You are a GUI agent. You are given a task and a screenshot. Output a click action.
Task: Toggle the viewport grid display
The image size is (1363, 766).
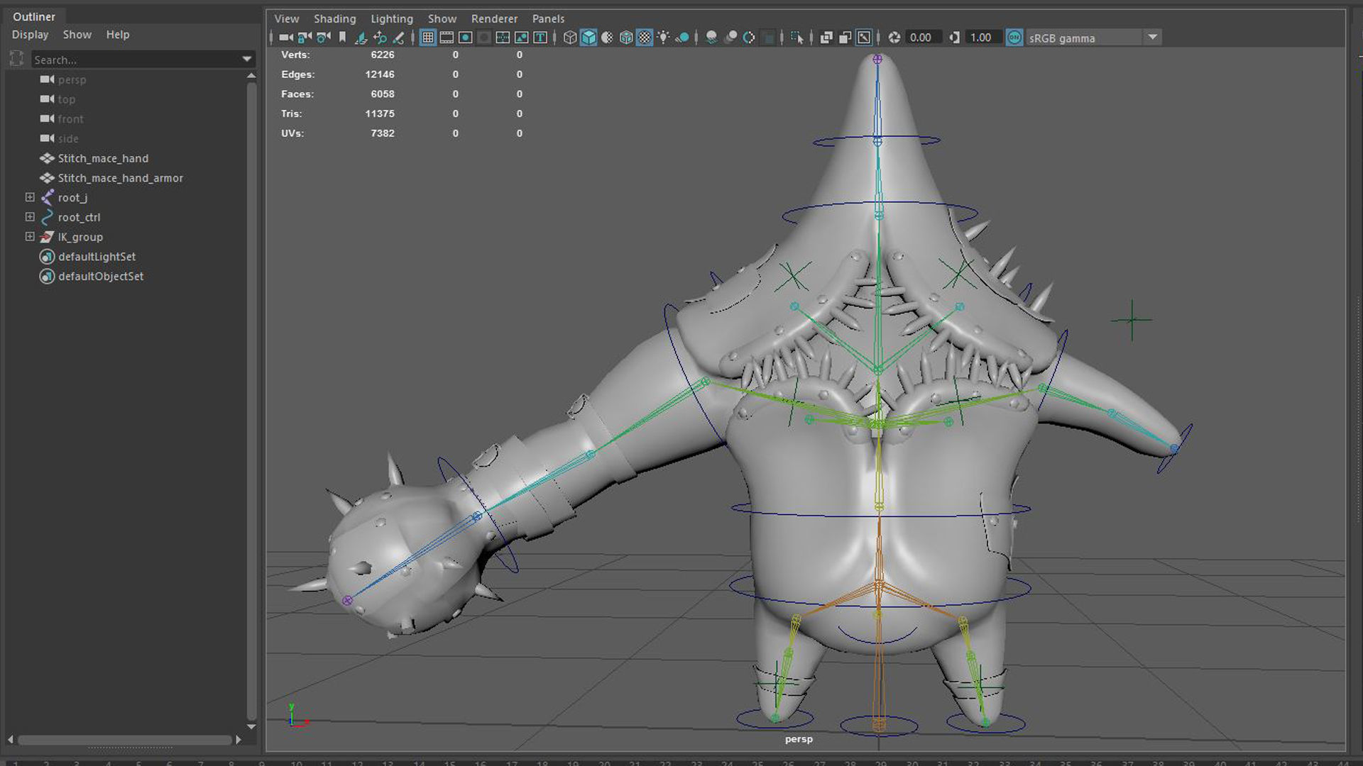point(427,37)
